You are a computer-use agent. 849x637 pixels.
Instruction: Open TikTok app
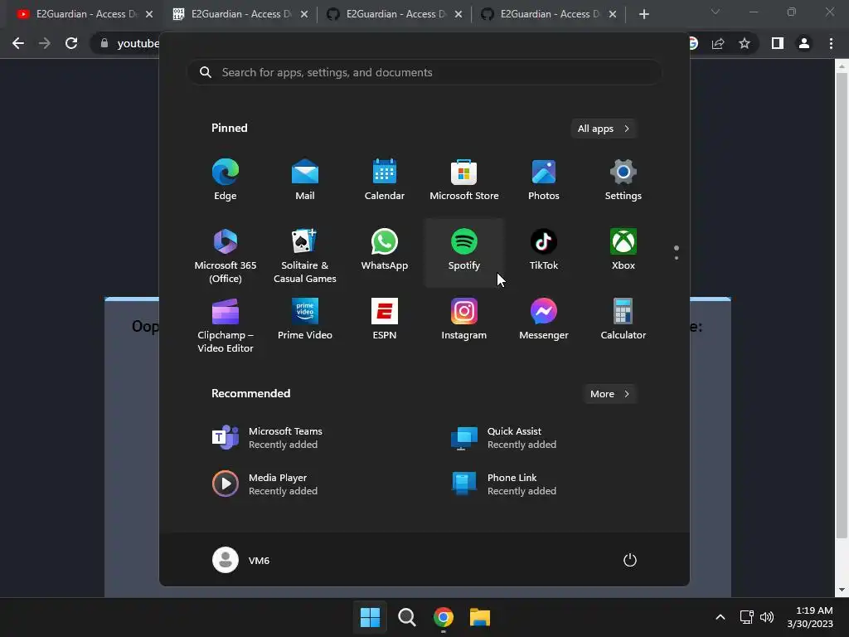pos(544,250)
